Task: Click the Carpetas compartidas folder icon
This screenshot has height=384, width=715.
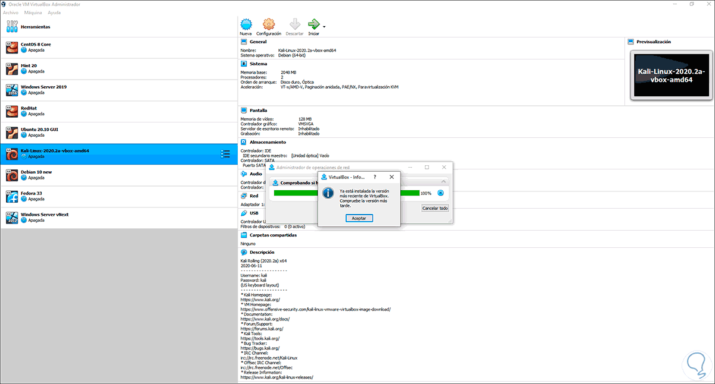Action: pyautogui.click(x=244, y=235)
